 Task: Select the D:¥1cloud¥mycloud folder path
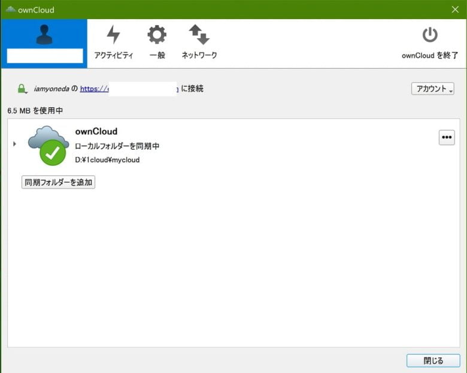coord(107,160)
